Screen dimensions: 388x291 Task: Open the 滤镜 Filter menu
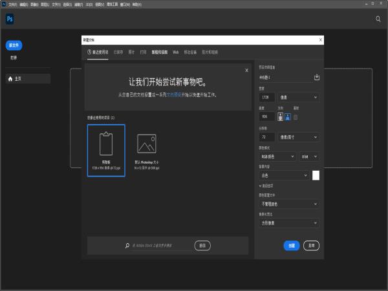click(78, 5)
